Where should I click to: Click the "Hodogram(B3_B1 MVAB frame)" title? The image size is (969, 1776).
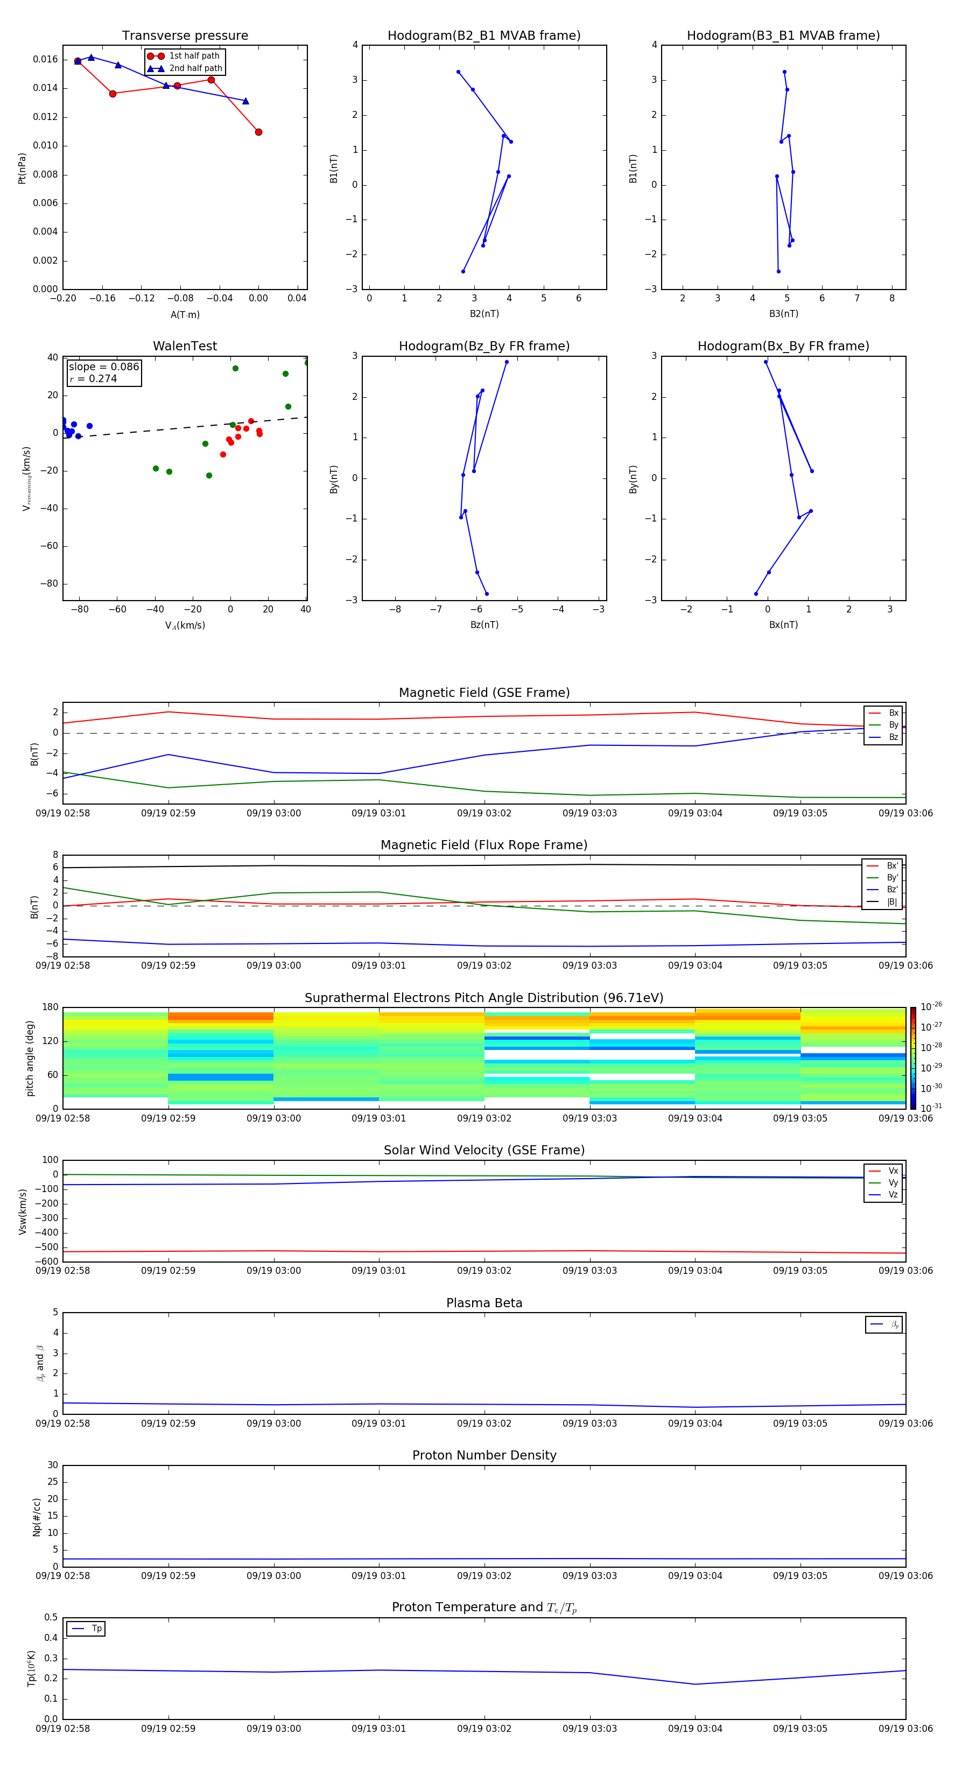(783, 36)
